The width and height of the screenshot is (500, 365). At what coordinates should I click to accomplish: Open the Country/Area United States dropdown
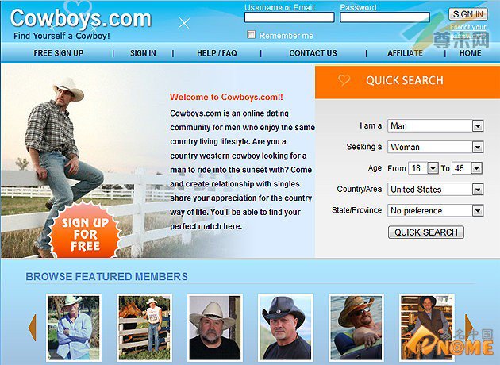coord(435,190)
